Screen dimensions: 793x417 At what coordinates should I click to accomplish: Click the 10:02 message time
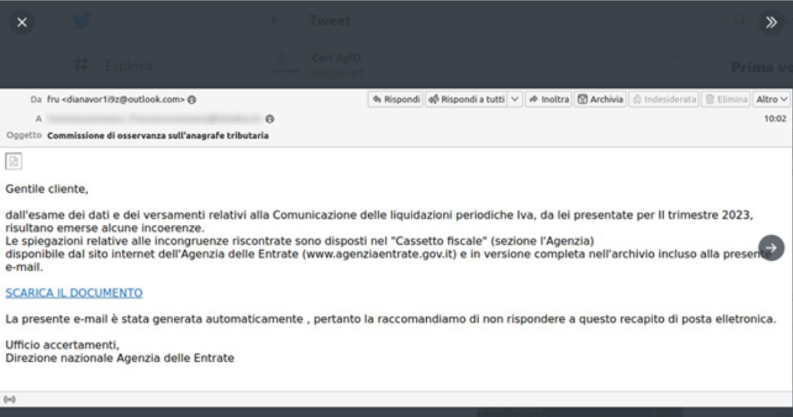[x=775, y=119]
